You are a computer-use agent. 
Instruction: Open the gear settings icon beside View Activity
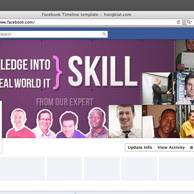[x=191, y=147]
